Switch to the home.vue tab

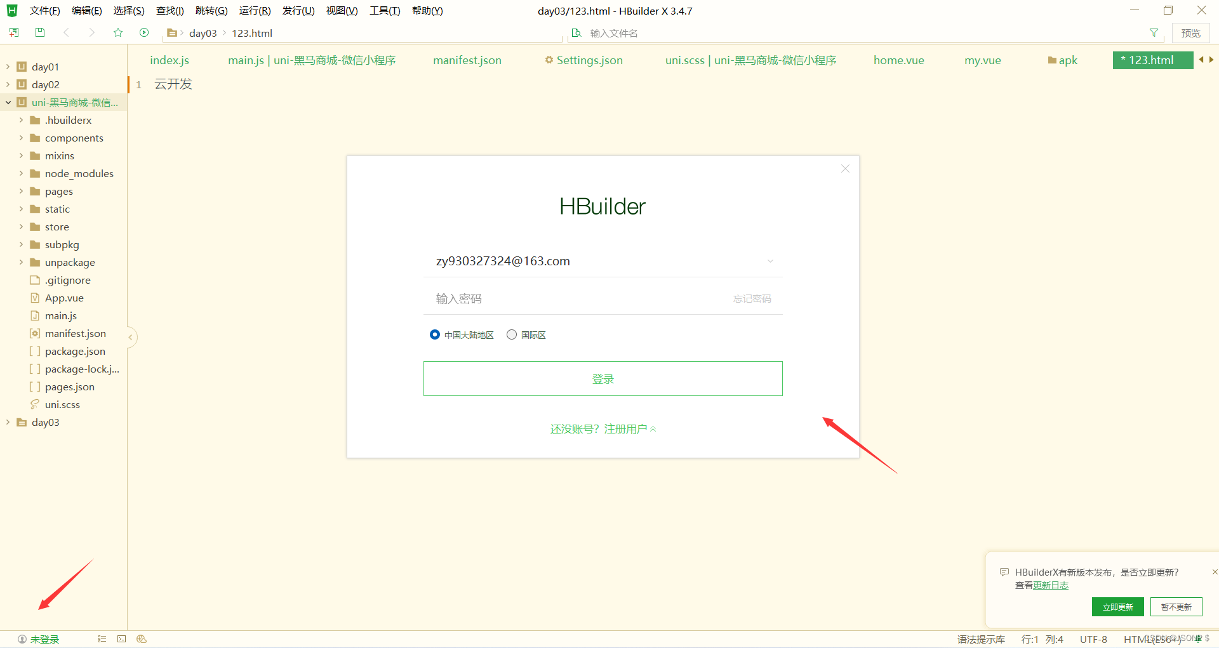point(898,60)
